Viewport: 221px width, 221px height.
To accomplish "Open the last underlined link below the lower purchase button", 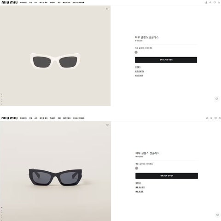I will (x=140, y=192).
